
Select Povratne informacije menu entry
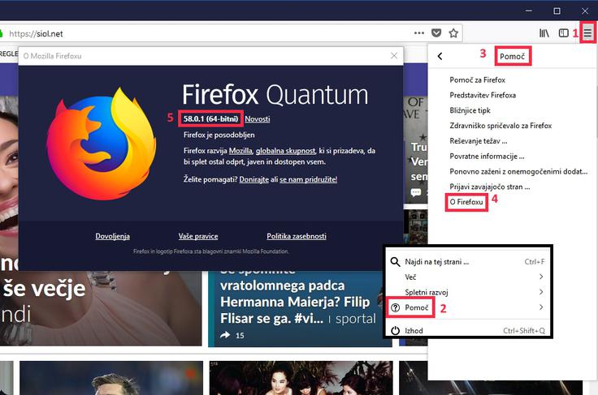point(487,156)
